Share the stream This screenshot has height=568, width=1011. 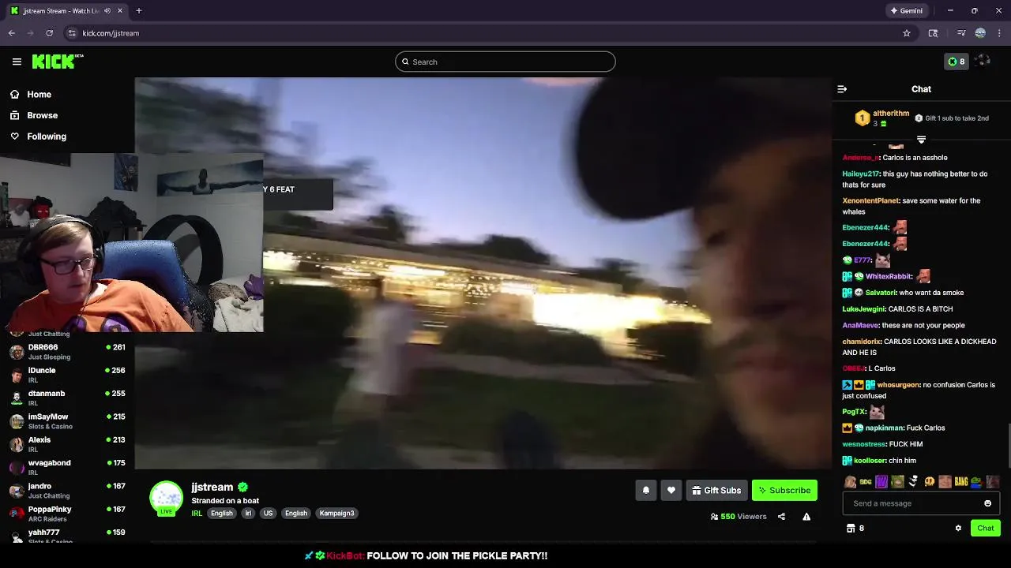[x=781, y=517]
